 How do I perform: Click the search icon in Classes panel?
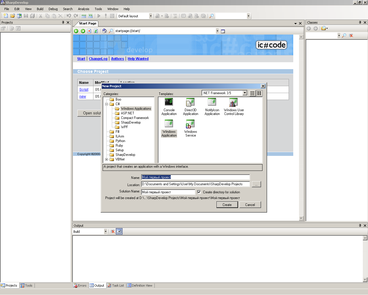[344, 35]
